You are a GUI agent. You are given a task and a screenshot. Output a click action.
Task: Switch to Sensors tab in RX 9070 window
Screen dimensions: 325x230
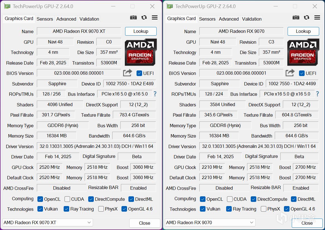coord(207,19)
